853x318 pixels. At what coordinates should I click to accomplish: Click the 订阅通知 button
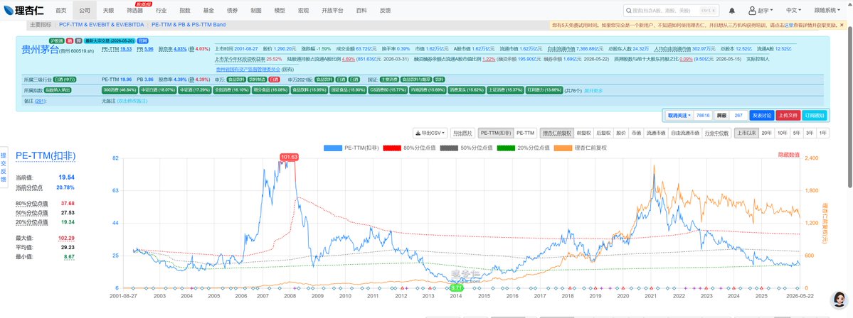coord(814,115)
